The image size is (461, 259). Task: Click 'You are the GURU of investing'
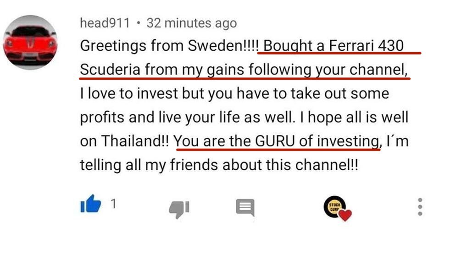coord(277,140)
